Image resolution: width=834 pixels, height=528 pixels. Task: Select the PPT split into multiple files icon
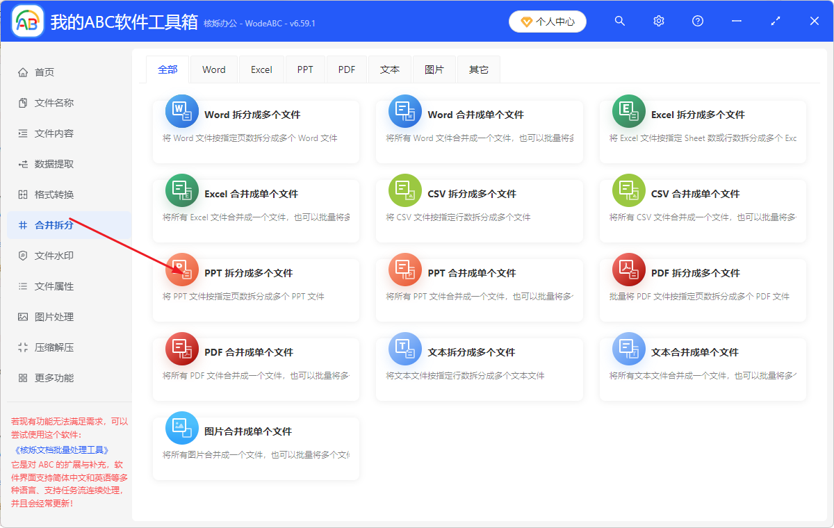(x=181, y=270)
